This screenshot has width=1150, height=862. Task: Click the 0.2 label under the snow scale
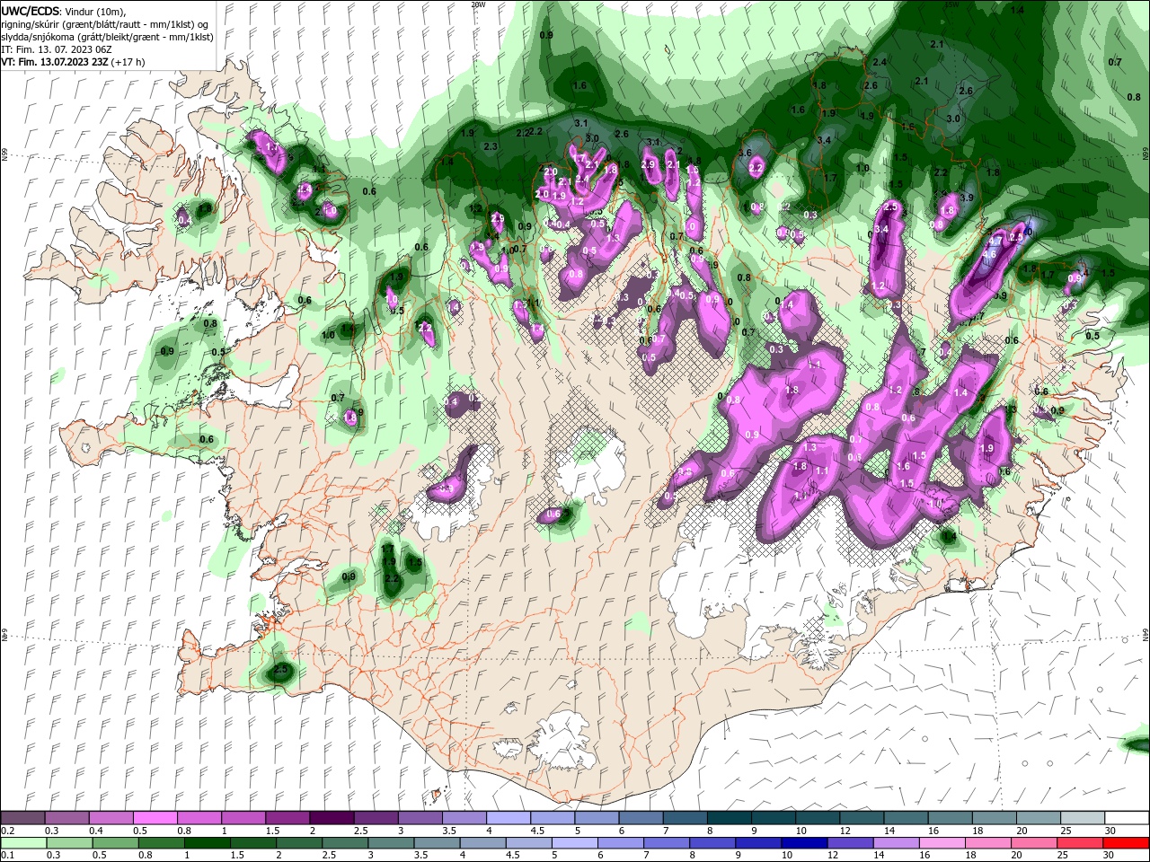[x=7, y=831]
